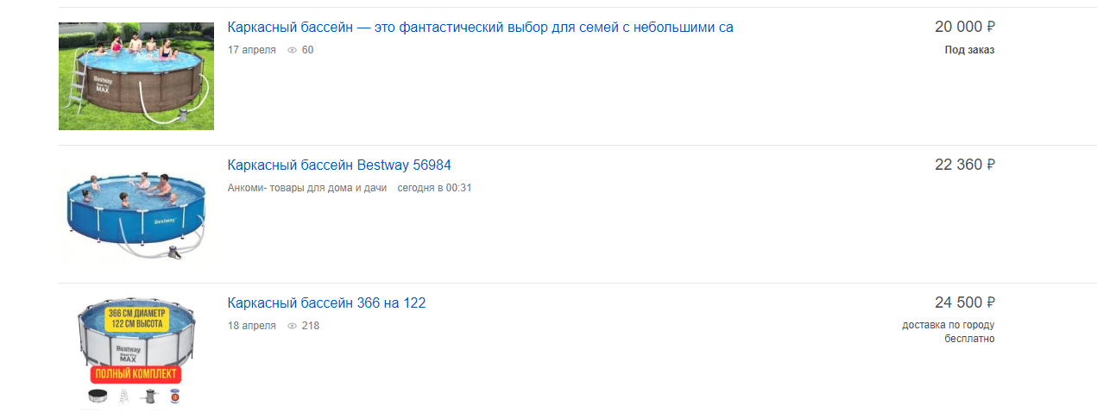Viewport: 1097px width, 418px height.
Task: Click the '18 апреля' date
Action: pos(252,326)
